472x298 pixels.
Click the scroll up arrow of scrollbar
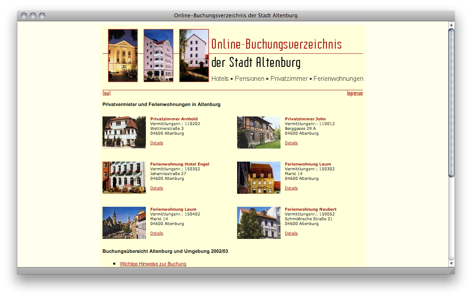451,24
